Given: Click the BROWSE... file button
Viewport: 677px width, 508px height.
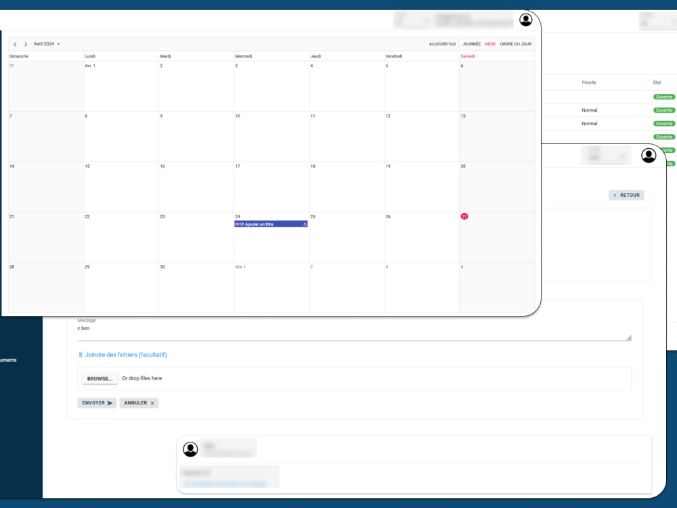Looking at the screenshot, I should tap(100, 379).
